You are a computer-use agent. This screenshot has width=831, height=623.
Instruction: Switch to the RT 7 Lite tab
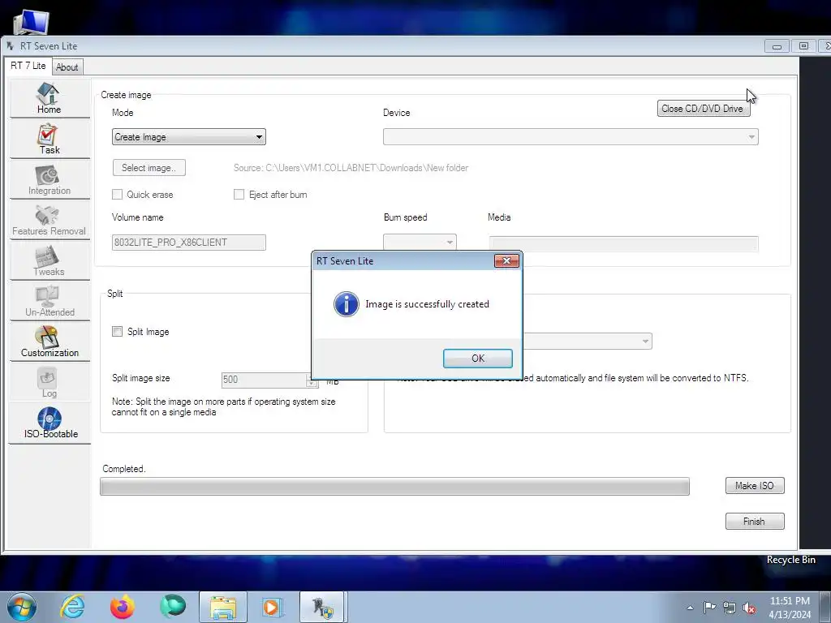tap(28, 66)
